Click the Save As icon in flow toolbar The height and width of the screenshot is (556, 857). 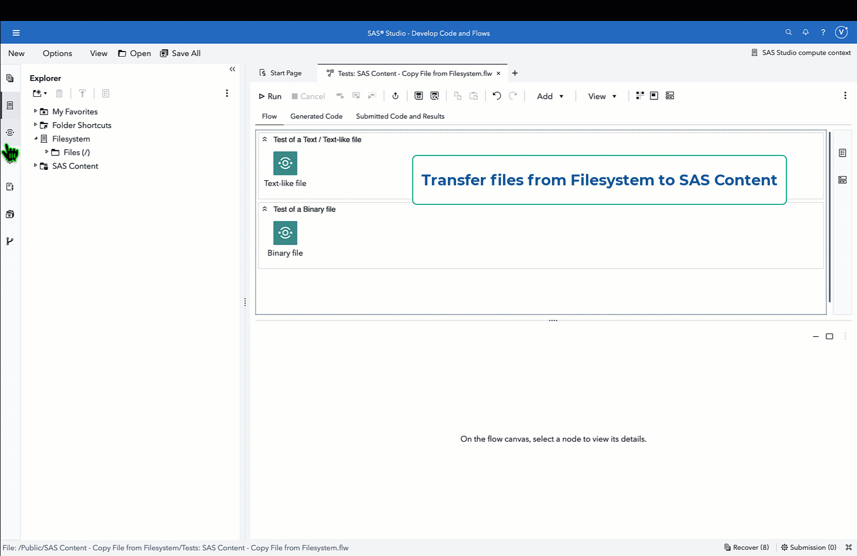pyautogui.click(x=434, y=96)
